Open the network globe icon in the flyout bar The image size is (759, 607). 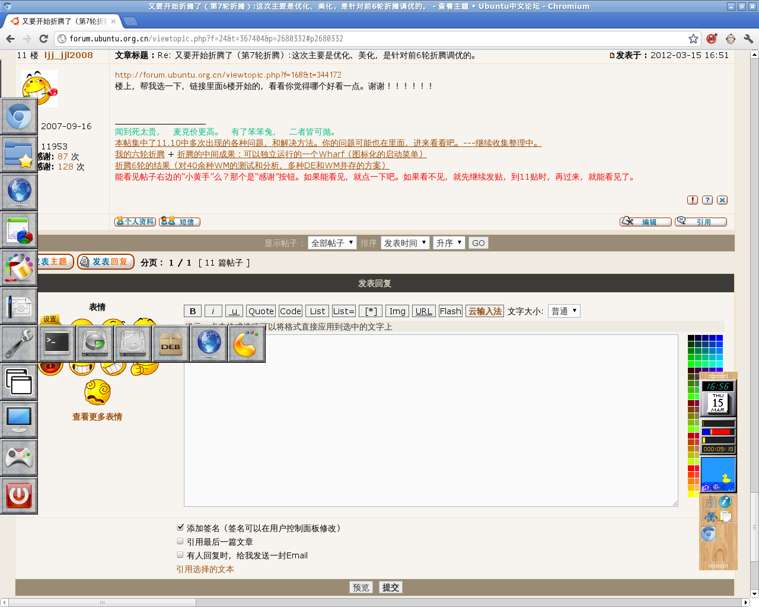[x=209, y=344]
